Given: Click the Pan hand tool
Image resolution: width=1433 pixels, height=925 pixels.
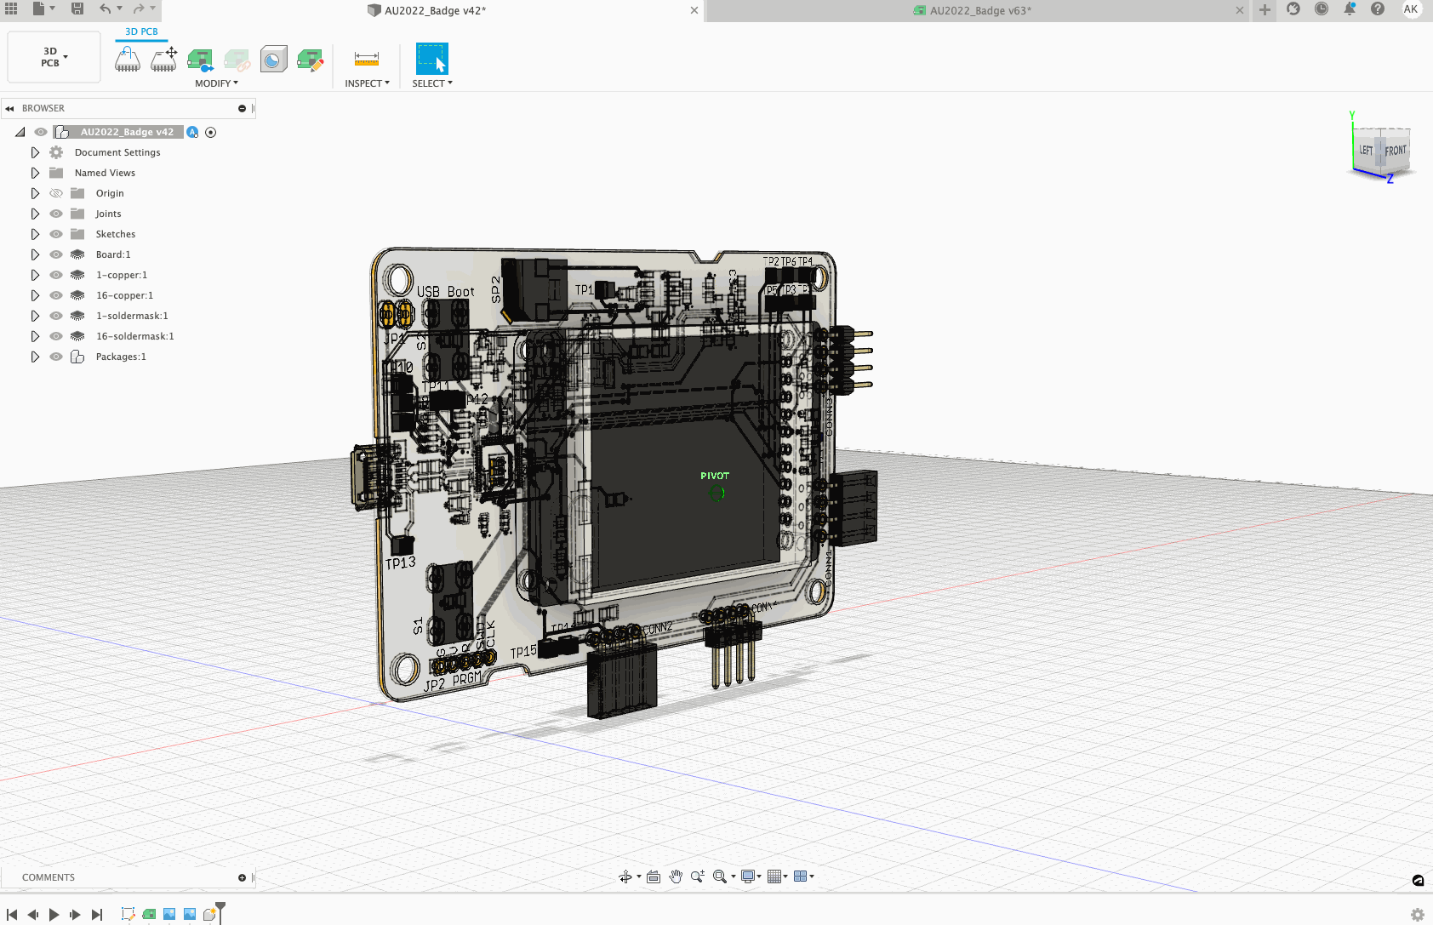Looking at the screenshot, I should coord(676,876).
